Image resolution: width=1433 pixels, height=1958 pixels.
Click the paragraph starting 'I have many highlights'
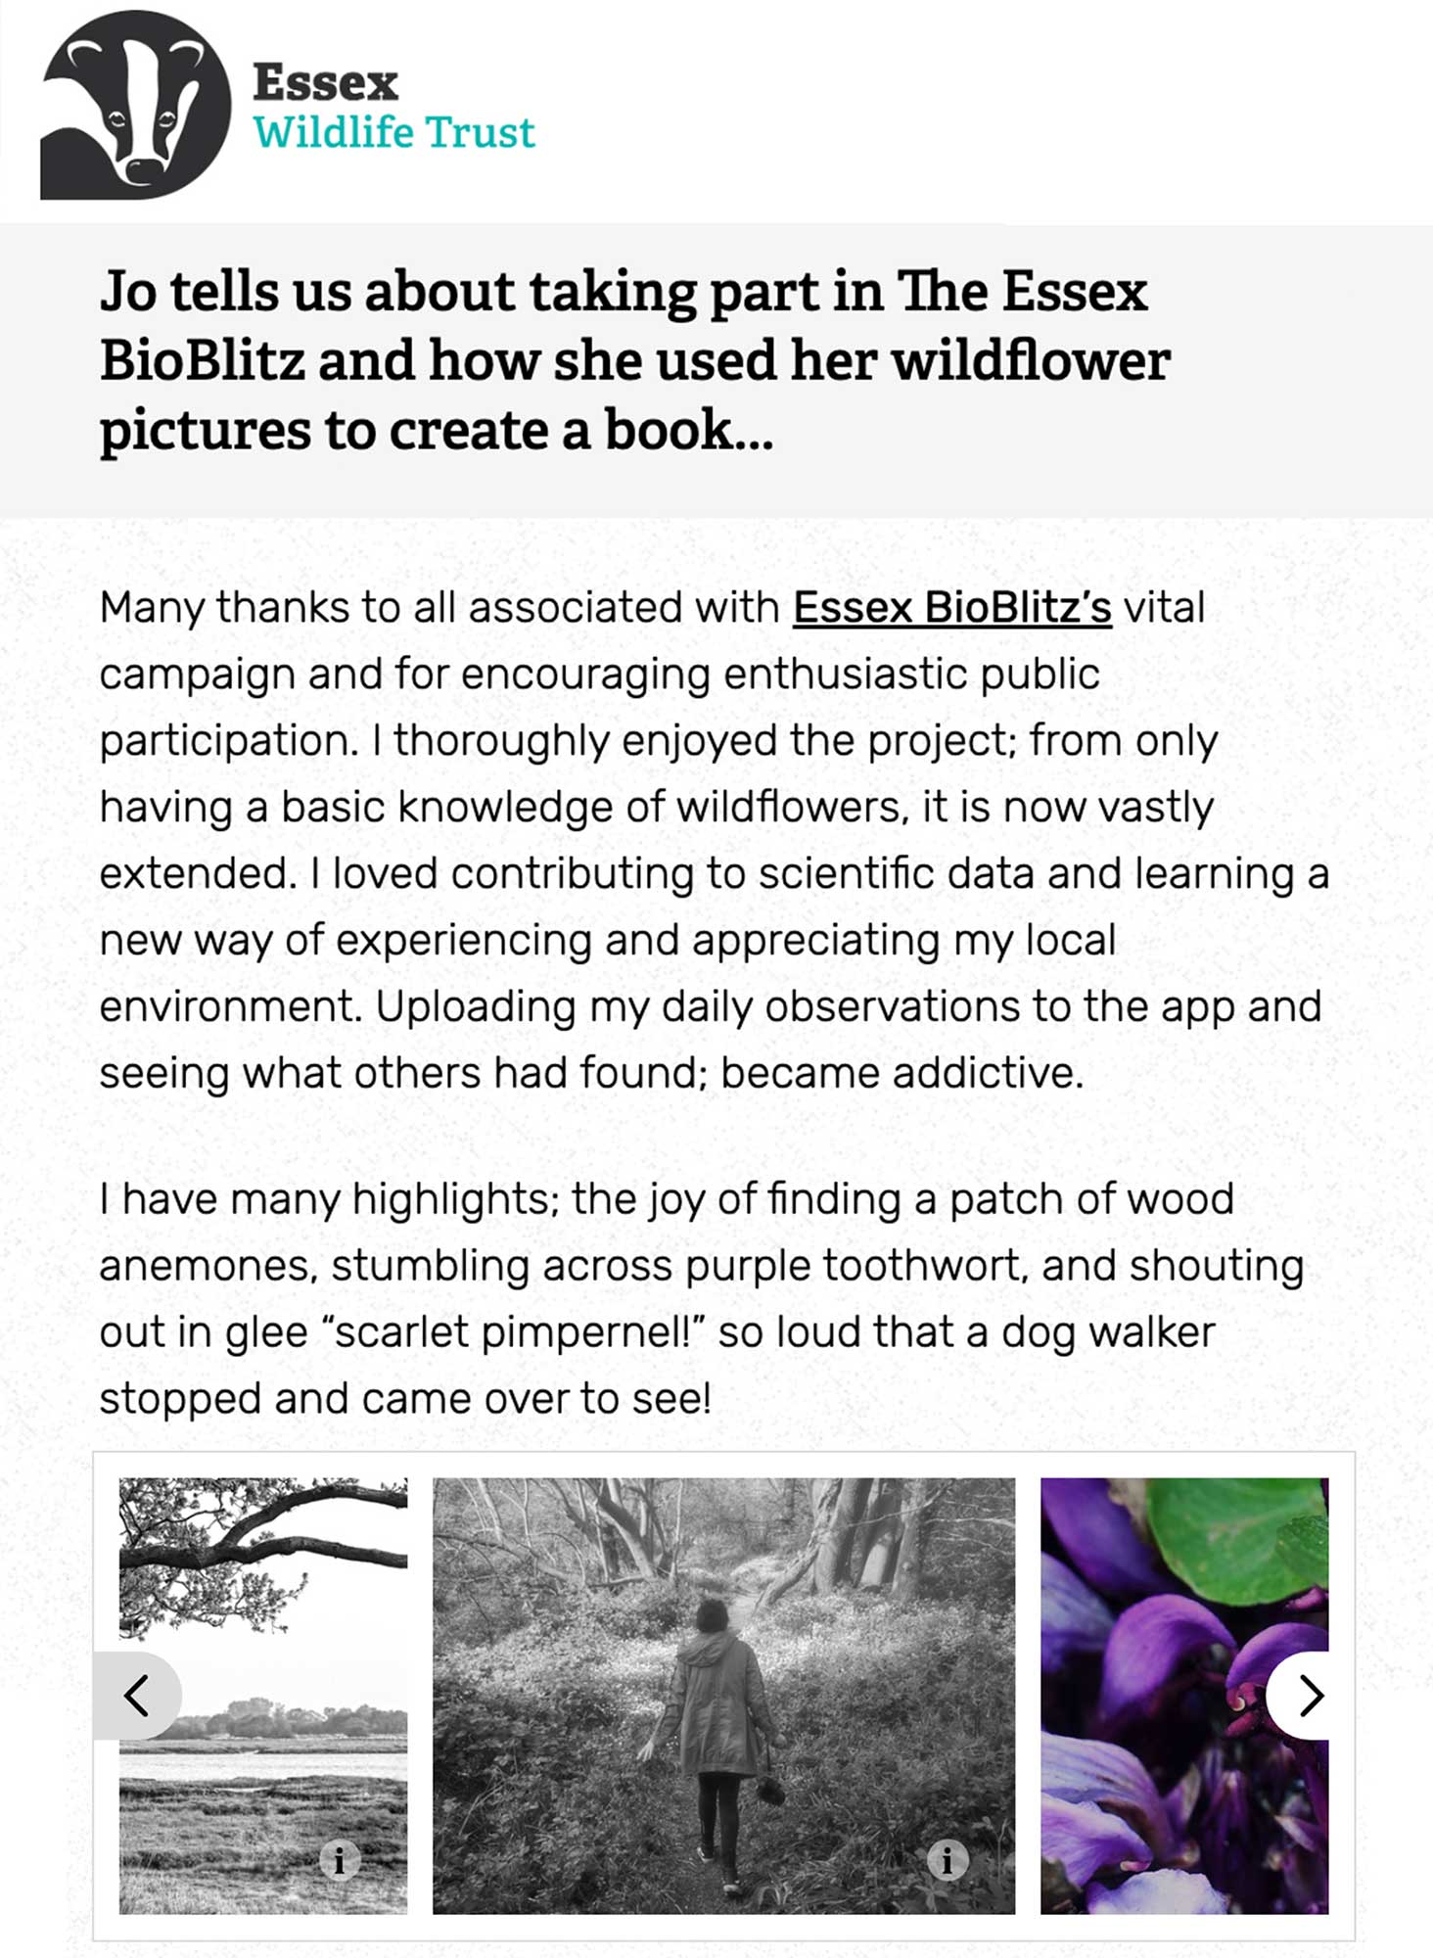coord(702,1298)
